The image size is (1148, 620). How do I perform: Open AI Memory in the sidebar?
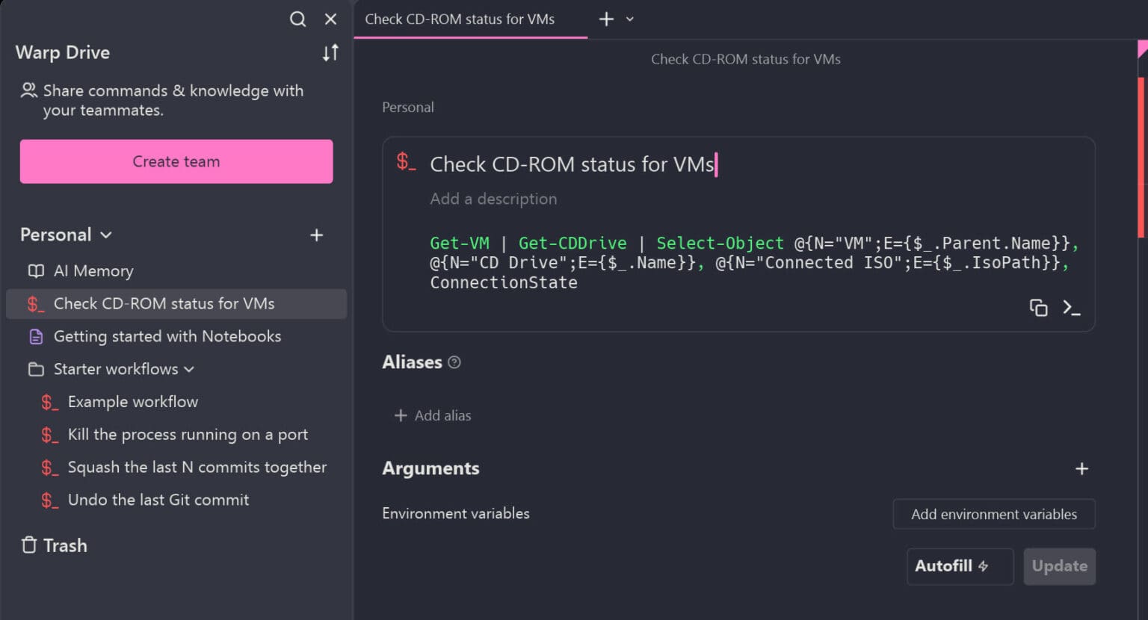pyautogui.click(x=93, y=270)
